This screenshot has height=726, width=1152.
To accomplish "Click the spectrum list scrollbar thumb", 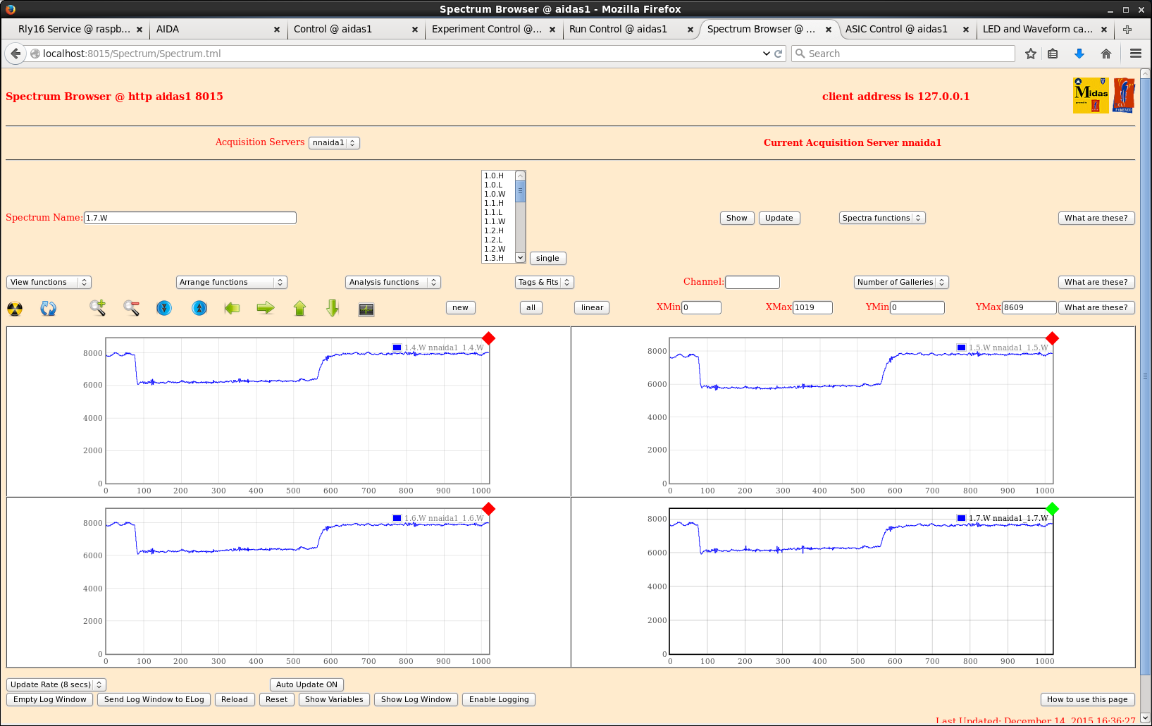I will (521, 191).
